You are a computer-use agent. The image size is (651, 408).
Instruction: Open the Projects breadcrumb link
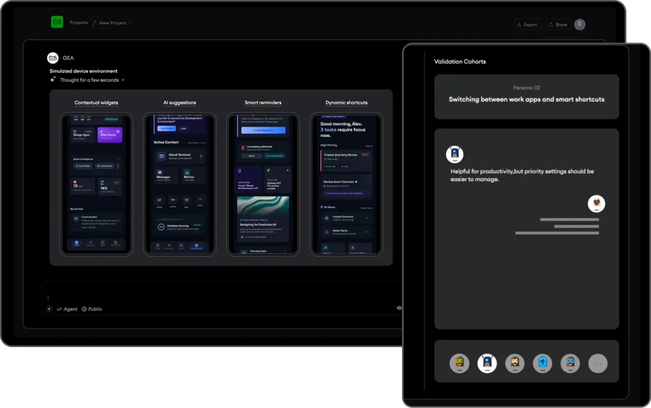[78, 22]
